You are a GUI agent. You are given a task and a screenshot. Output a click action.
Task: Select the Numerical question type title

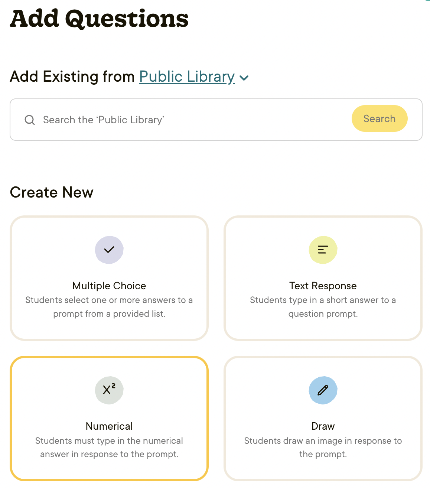[109, 426]
